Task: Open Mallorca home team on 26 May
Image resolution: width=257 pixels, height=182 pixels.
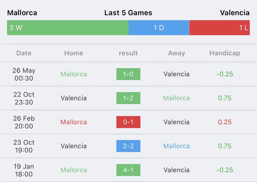Action: 74,74
